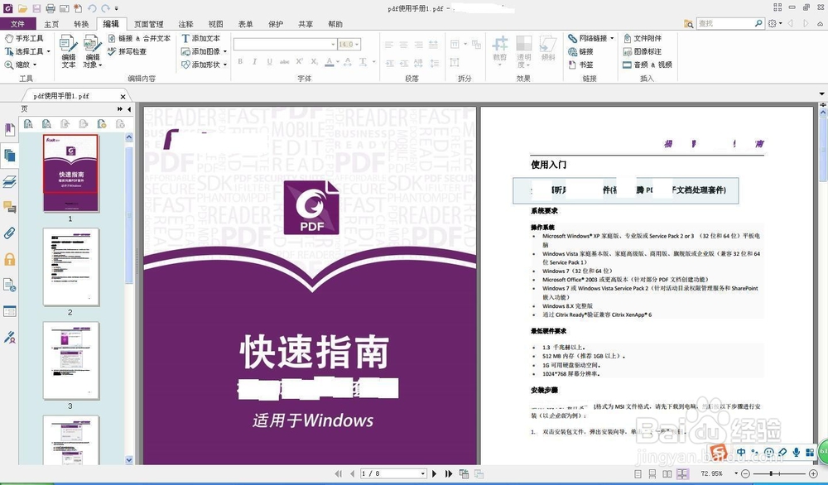Toggle Italic formatting

click(254, 62)
